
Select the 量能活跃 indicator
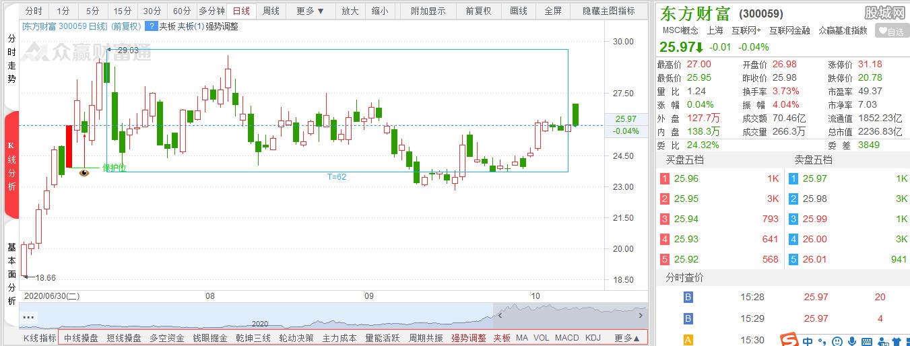pos(383,338)
